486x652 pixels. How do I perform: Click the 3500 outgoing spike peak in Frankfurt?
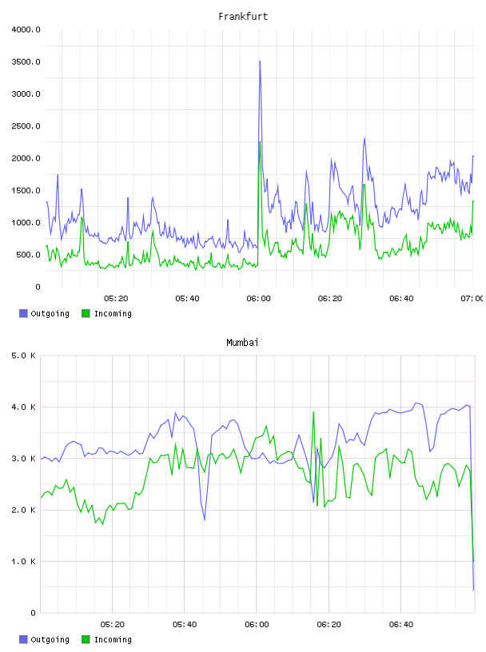(x=260, y=62)
